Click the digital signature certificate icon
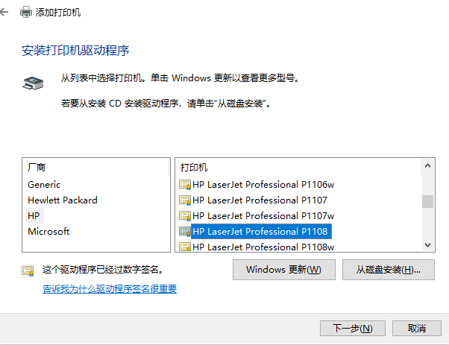The width and height of the screenshot is (449, 345). tap(28, 271)
